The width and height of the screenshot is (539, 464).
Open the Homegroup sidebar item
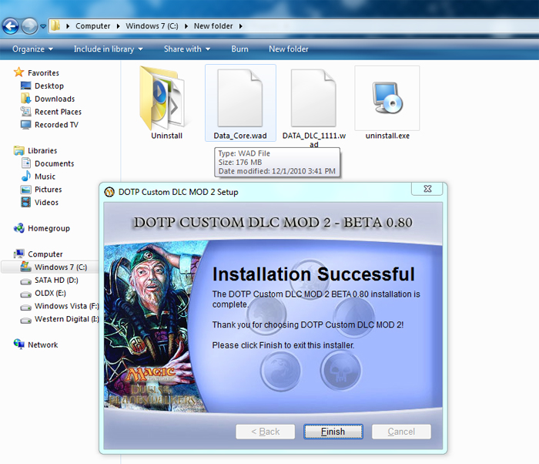pyautogui.click(x=49, y=228)
